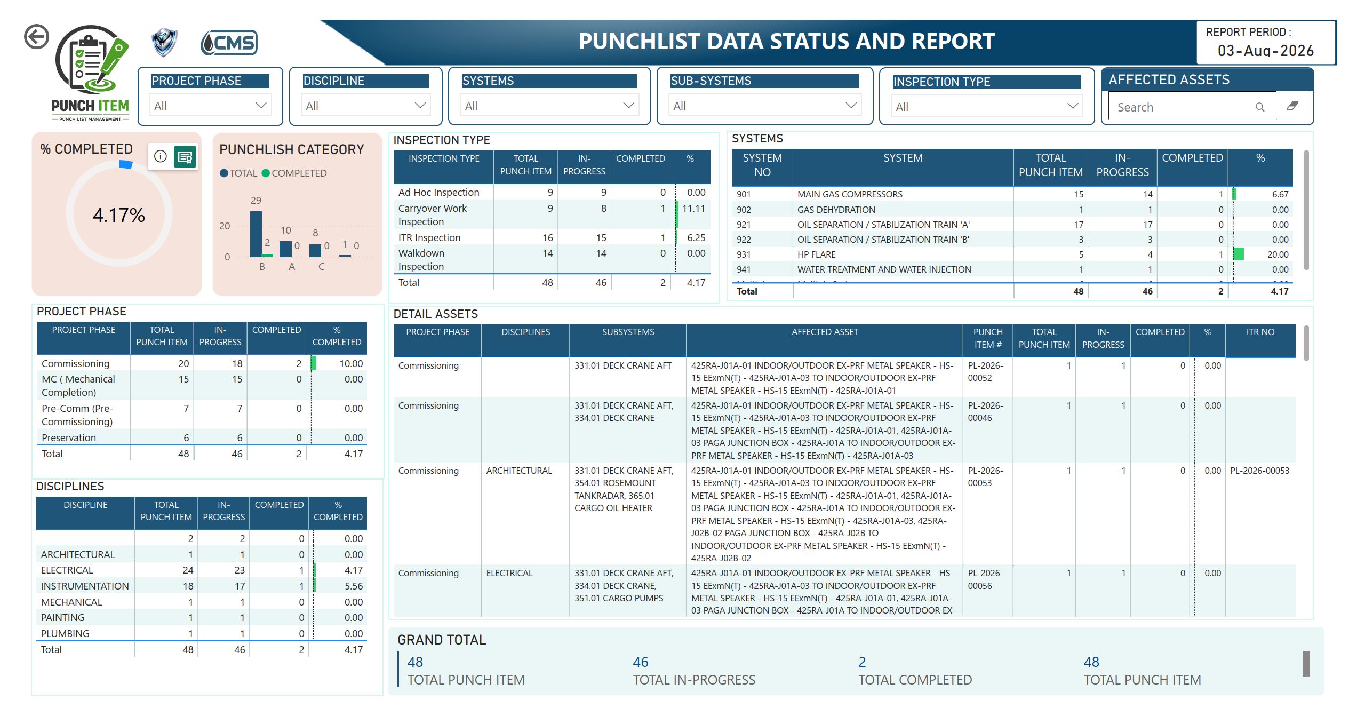Click the Affected Assets search field
Viewport: 1357px width, 724px height.
[1192, 107]
